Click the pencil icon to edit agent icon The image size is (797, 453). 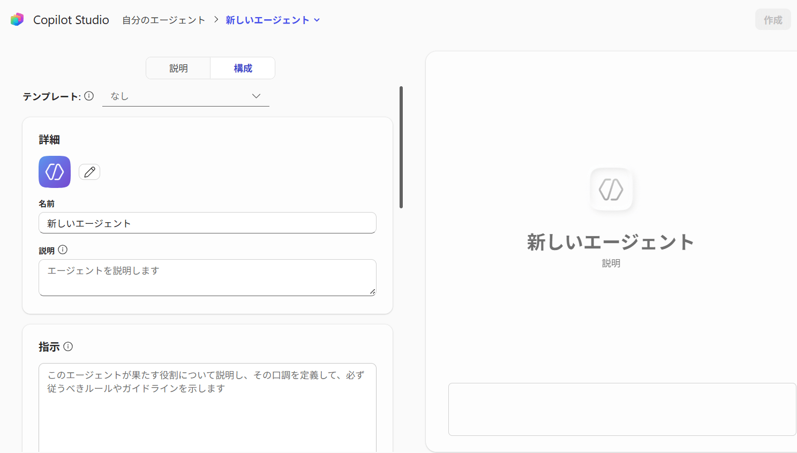click(x=89, y=172)
